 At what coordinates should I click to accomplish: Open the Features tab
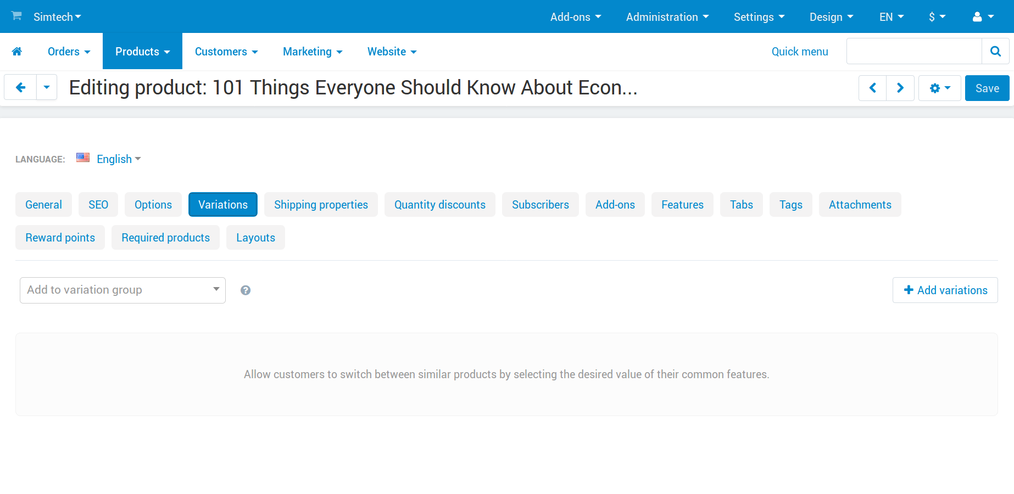pyautogui.click(x=682, y=205)
